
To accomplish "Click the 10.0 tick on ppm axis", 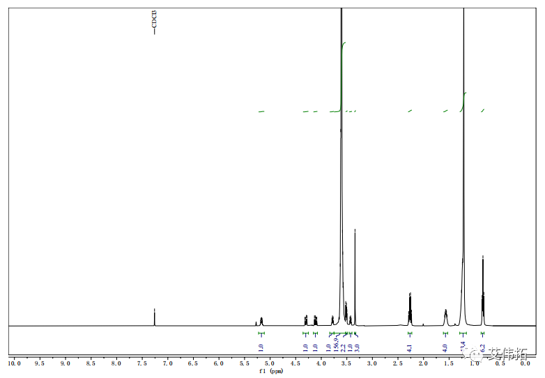I will click(x=13, y=363).
